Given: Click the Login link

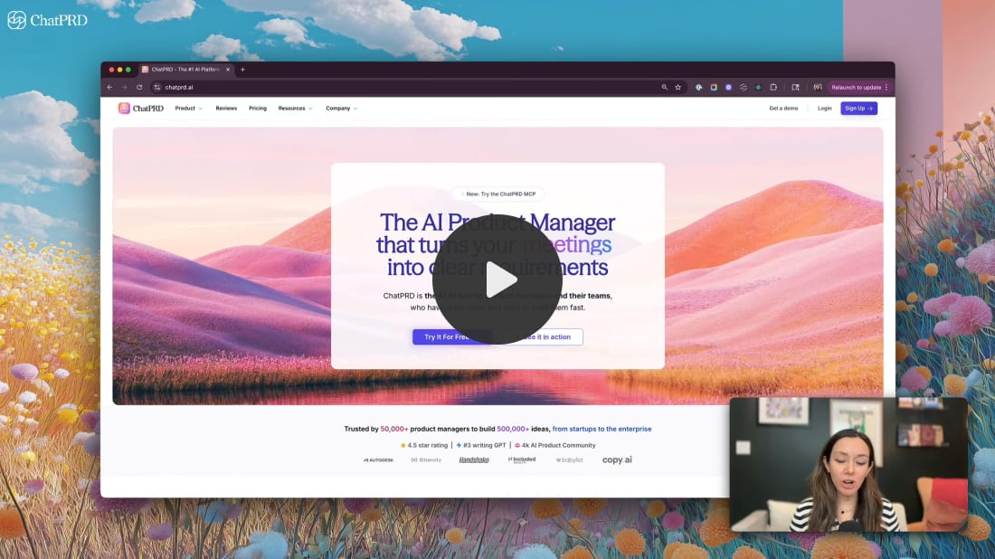Looking at the screenshot, I should pos(824,109).
